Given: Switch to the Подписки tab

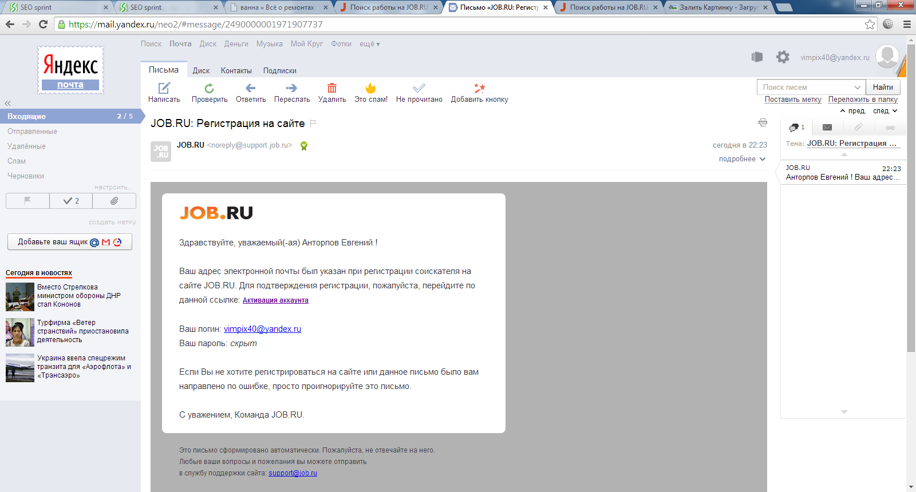Looking at the screenshot, I should click(x=280, y=71).
